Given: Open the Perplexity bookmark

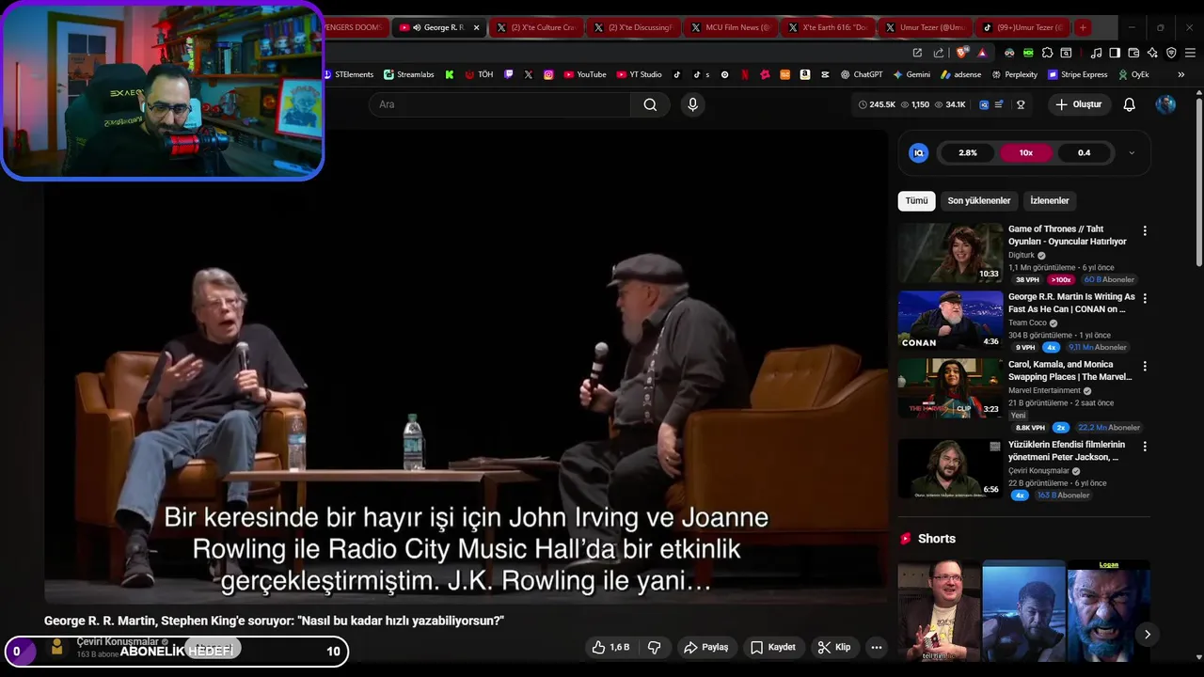Looking at the screenshot, I should 1014,74.
